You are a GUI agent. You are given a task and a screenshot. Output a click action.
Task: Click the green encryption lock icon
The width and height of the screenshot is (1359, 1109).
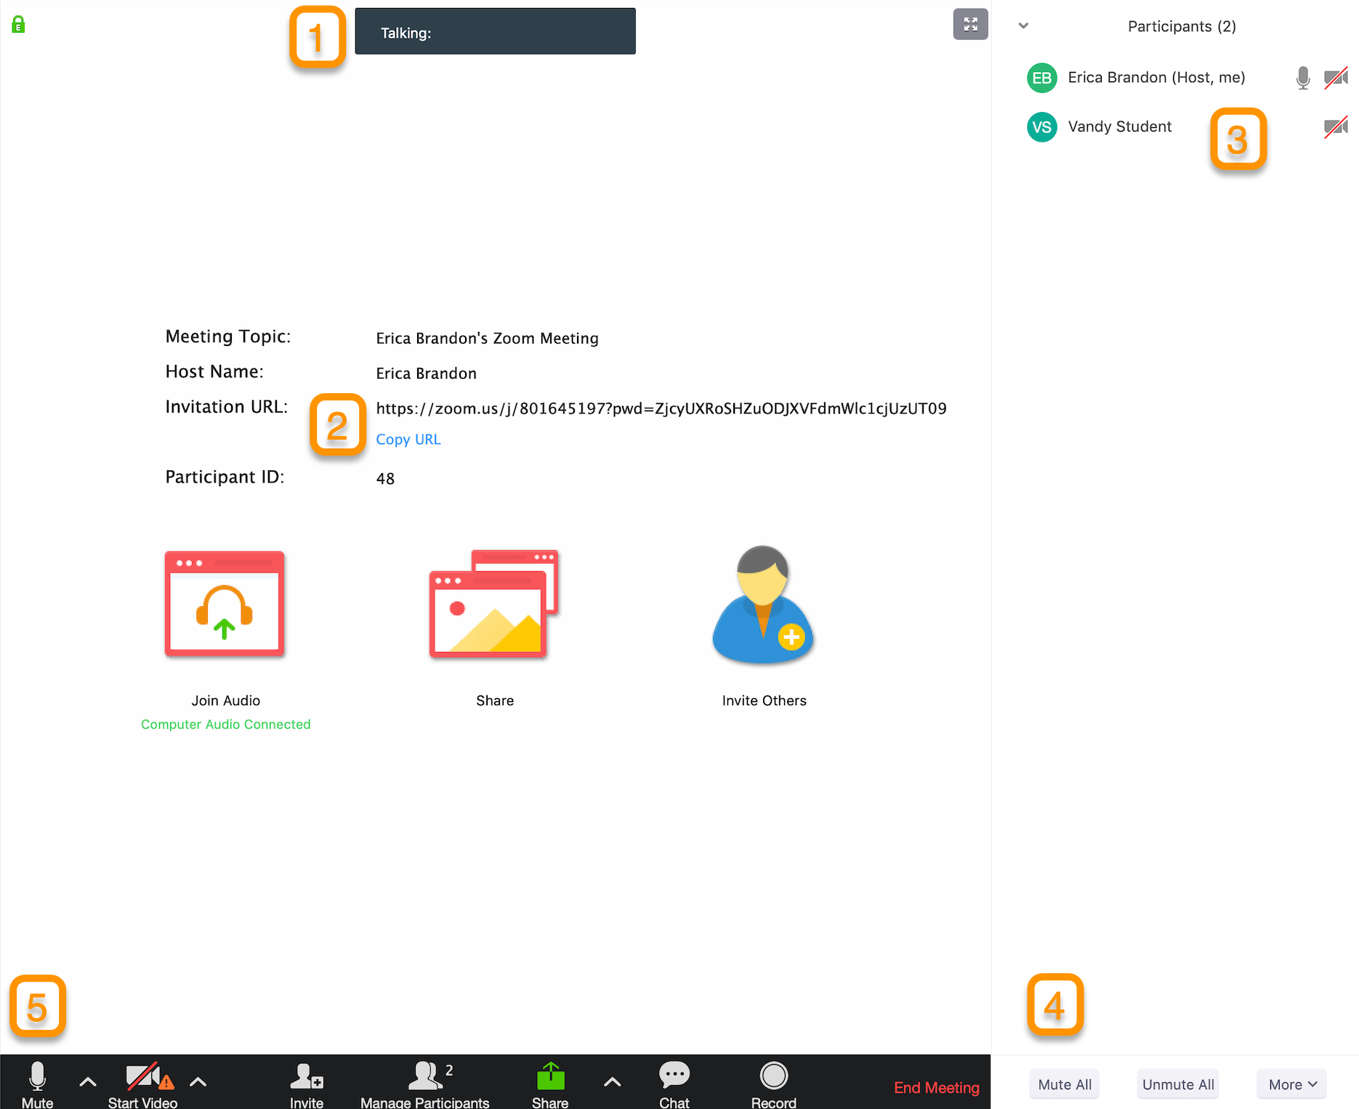(19, 25)
